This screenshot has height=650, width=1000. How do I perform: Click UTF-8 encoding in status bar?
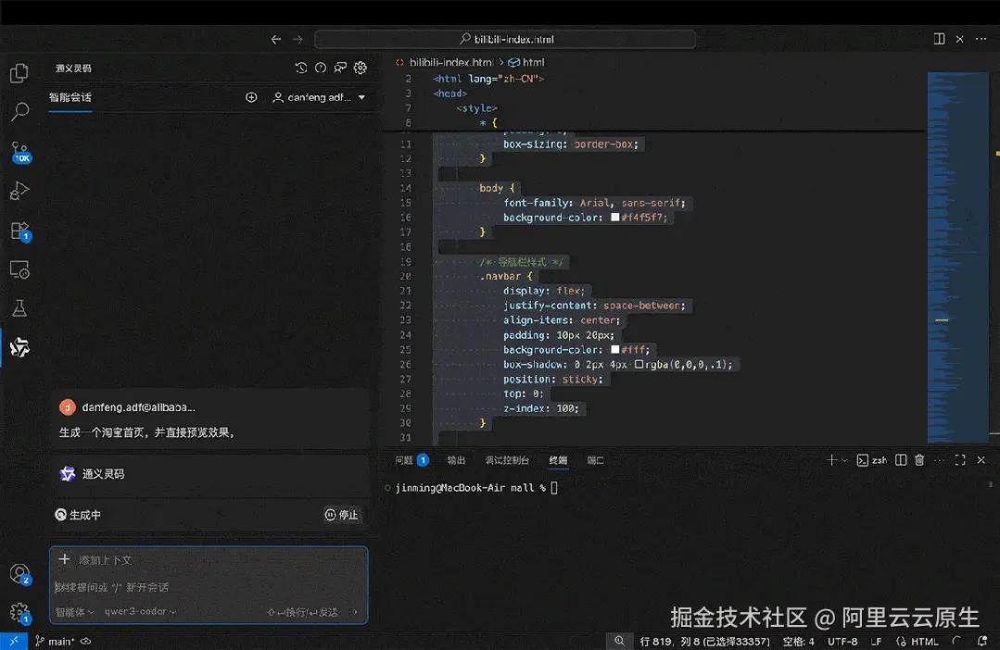coord(842,641)
